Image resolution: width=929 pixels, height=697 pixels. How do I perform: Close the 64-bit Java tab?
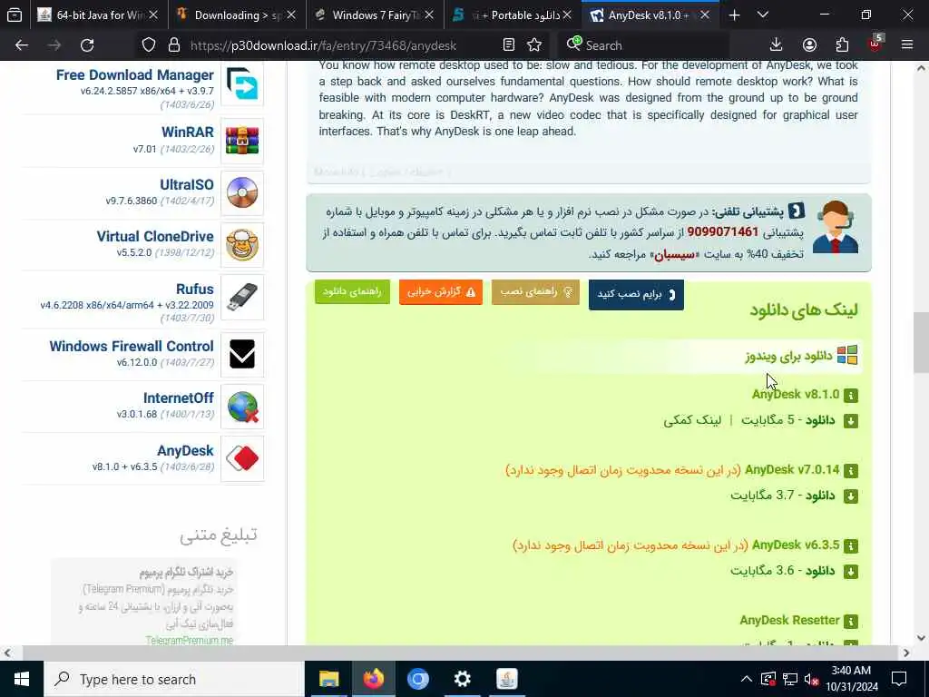point(152,15)
